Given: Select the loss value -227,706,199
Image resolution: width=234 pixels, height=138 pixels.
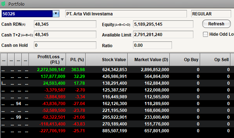Looking at the screenshot, I should click(52, 131).
